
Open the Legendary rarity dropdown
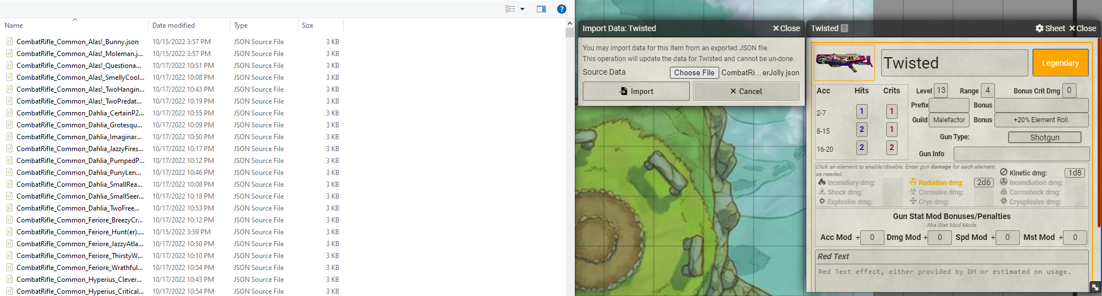(1060, 63)
